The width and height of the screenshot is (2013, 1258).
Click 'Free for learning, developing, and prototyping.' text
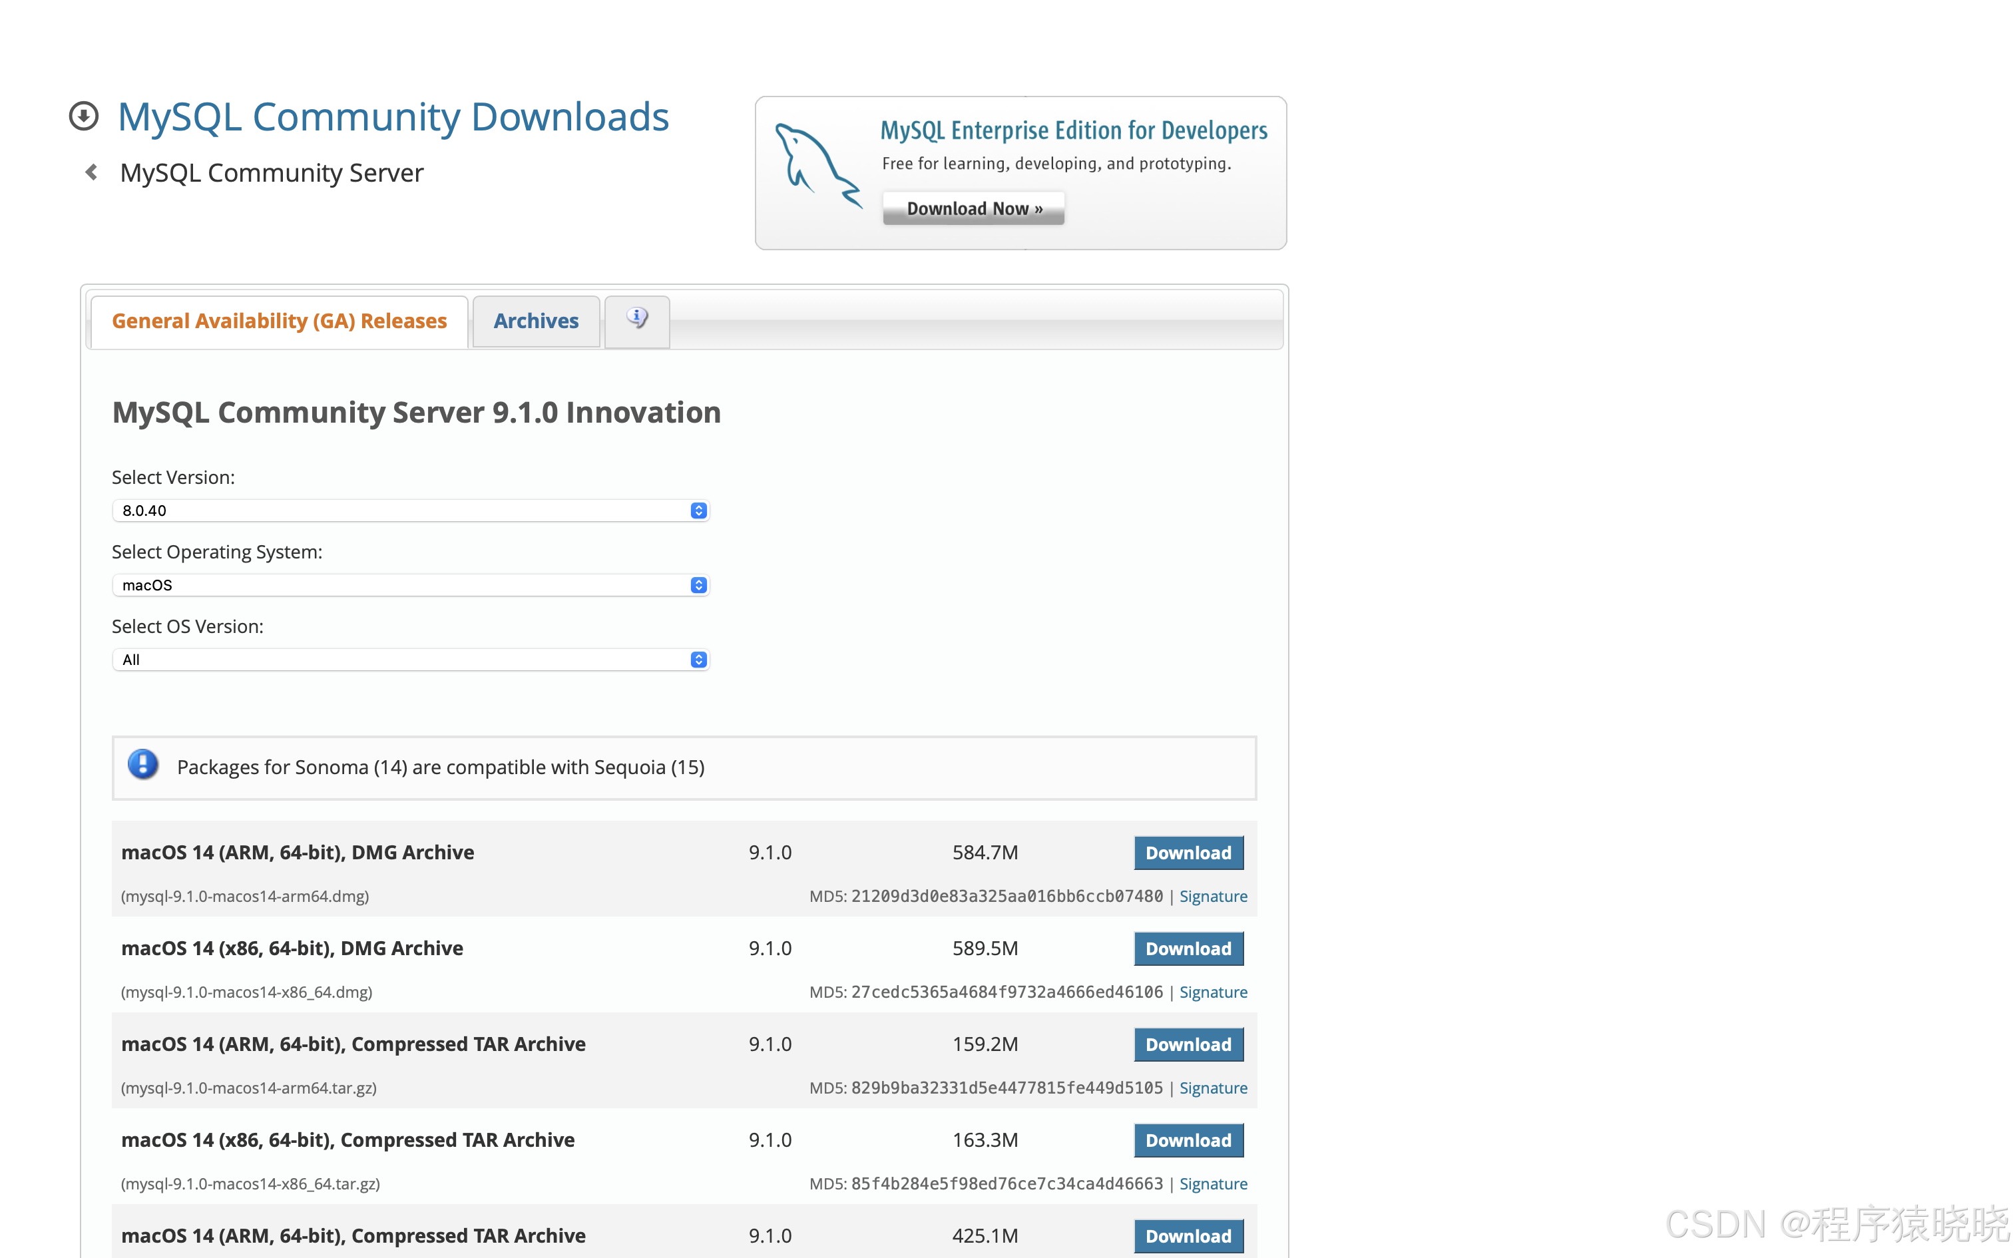coord(1056,163)
